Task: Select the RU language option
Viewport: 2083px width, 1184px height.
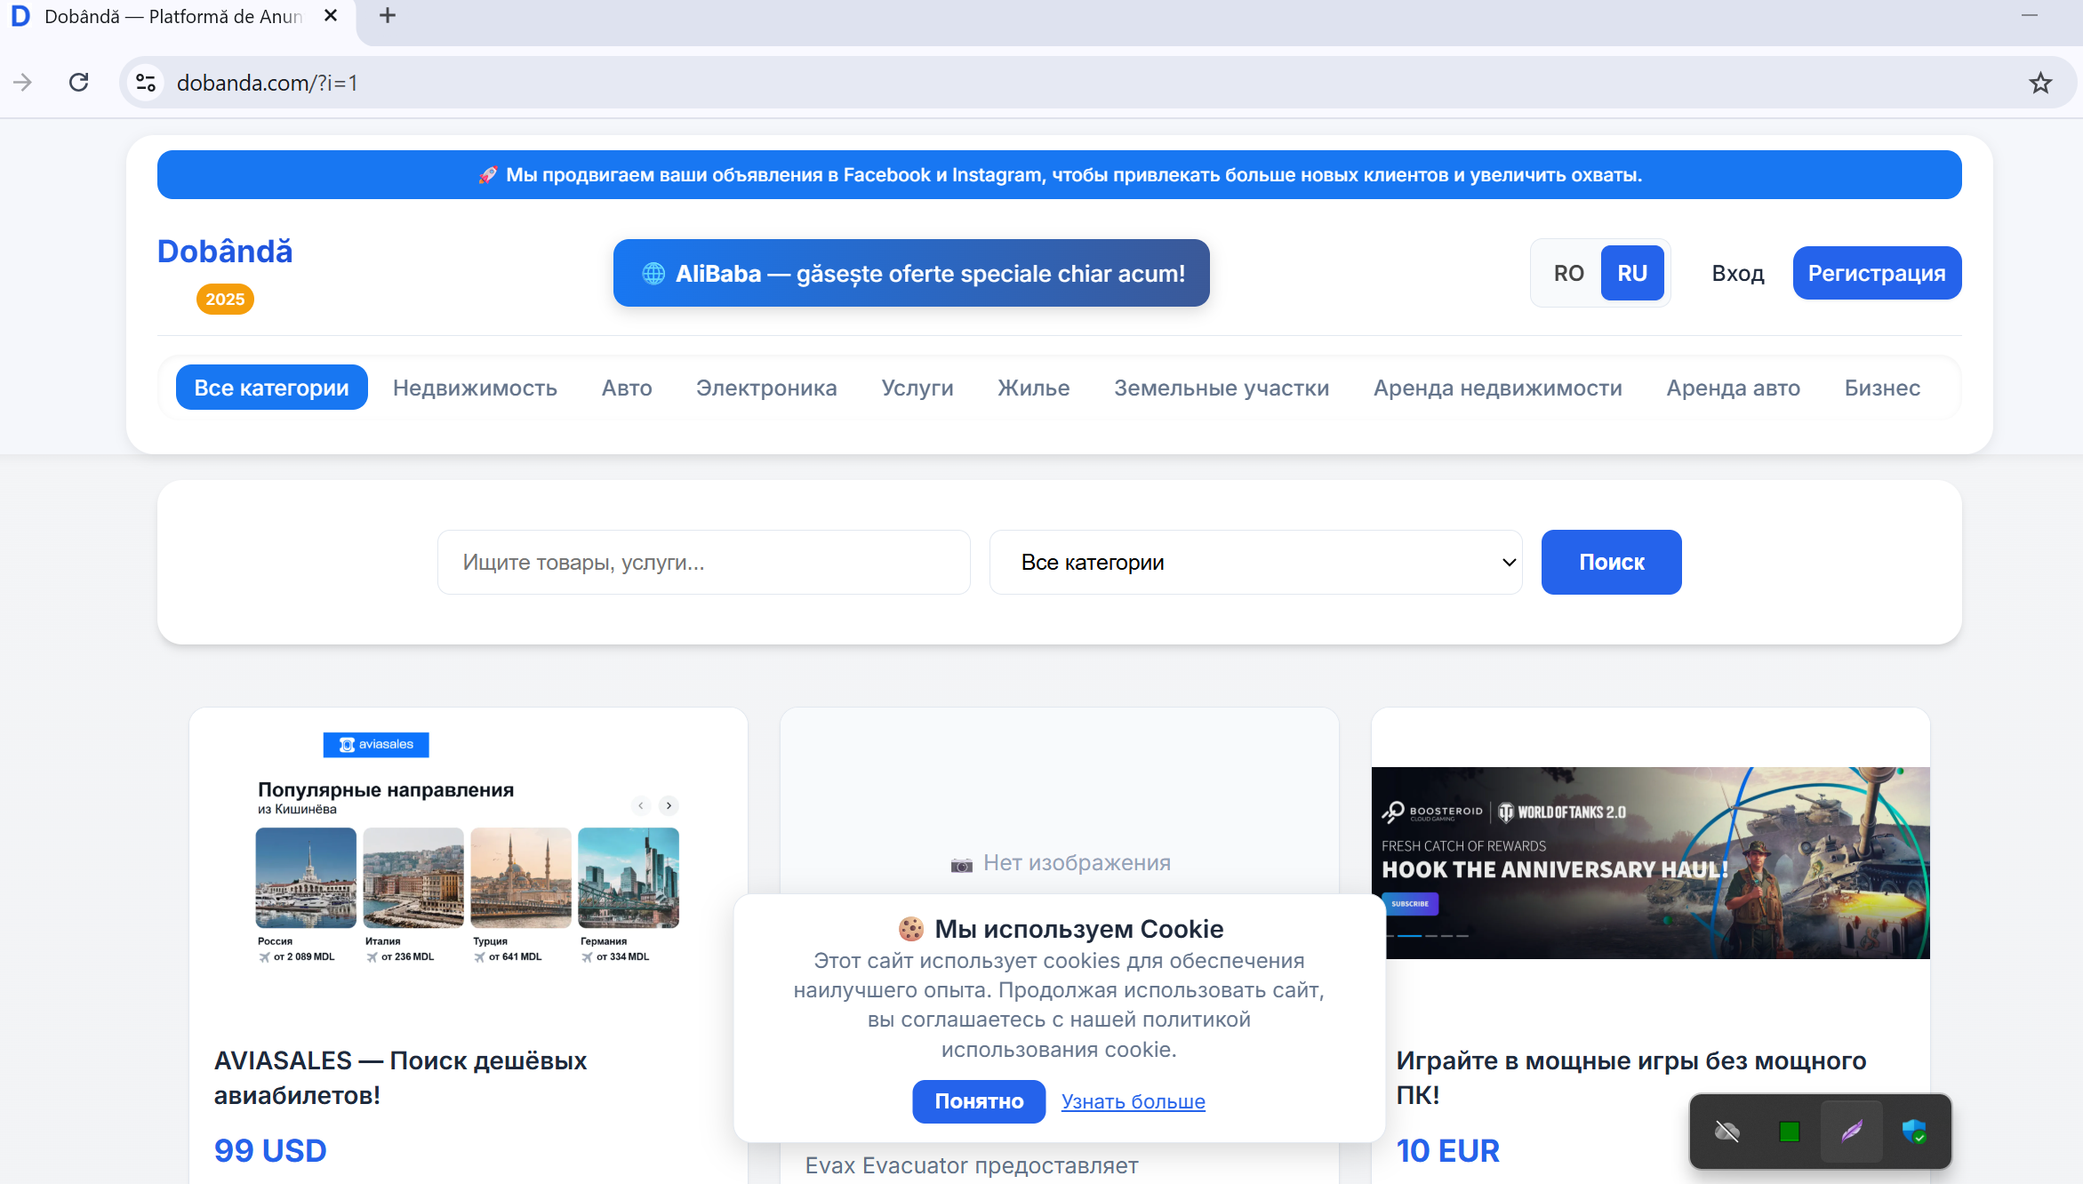Action: coord(1631,273)
